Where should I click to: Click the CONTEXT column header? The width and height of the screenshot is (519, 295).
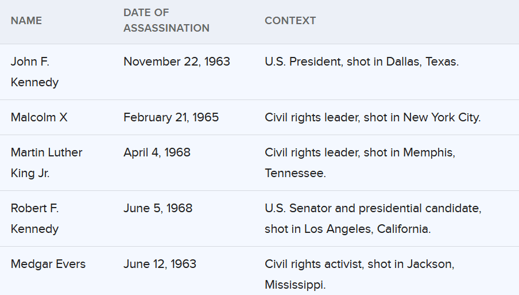pos(290,21)
